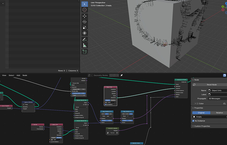
Task: Select the Relative transform space option
Action: point(219,113)
